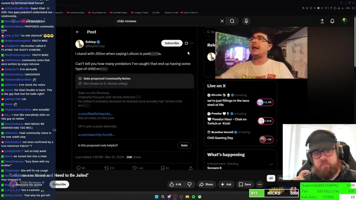Open the video's more actions menu
Screen dimensions: 356x200
pyautogui.click(x=259, y=184)
